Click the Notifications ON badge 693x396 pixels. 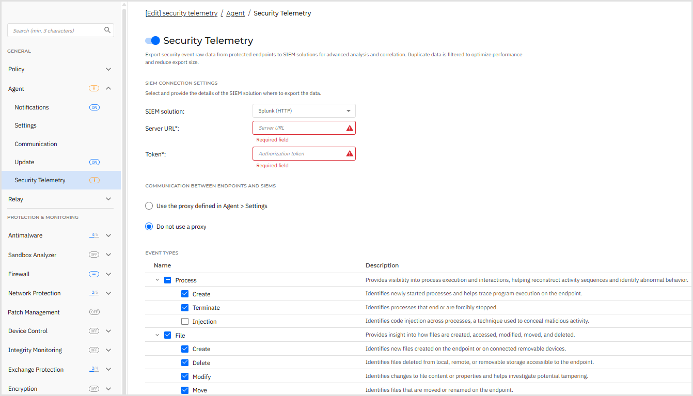point(94,107)
